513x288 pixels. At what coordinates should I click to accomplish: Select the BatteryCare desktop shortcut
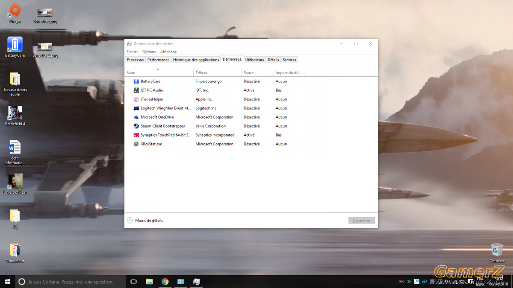pyautogui.click(x=15, y=47)
